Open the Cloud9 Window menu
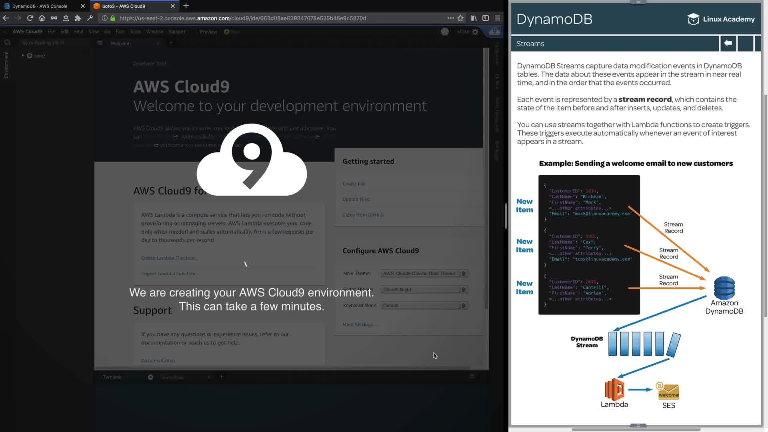 (154, 32)
